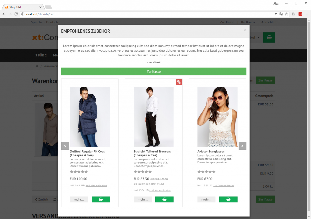311x219 pixels.
Task: Click Aviator Sunglasses basket button
Action: coord(228,200)
